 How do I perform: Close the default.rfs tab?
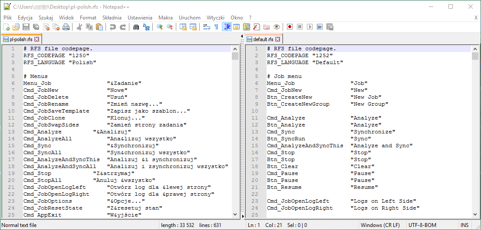277,39
